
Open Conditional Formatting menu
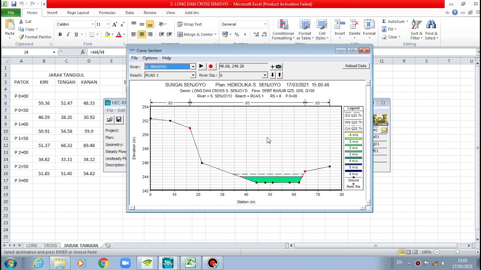tap(283, 30)
